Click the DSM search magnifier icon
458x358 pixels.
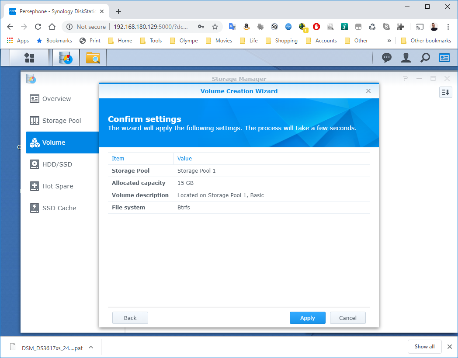[425, 58]
